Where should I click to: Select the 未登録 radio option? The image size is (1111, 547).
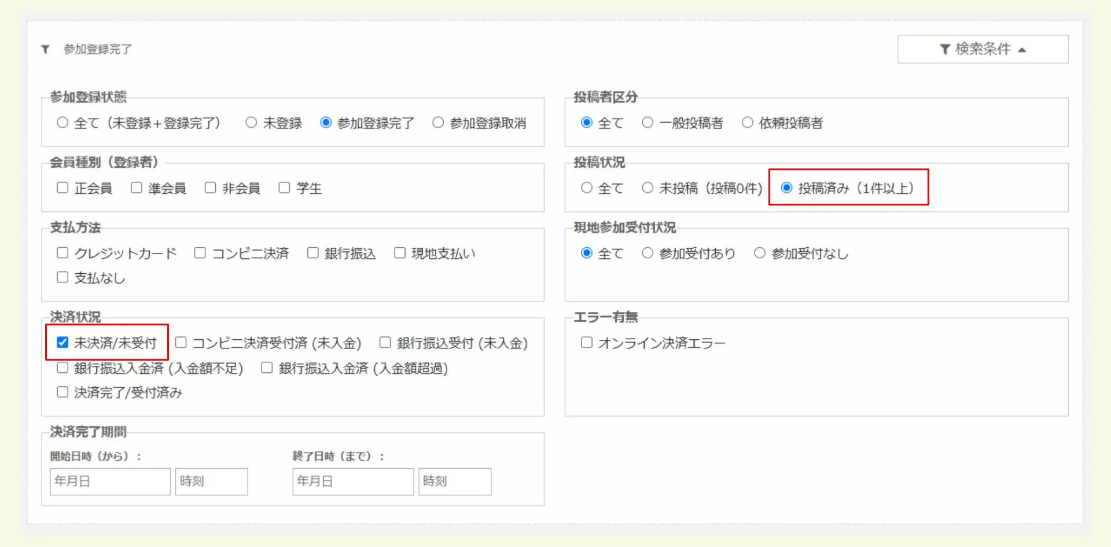[251, 122]
